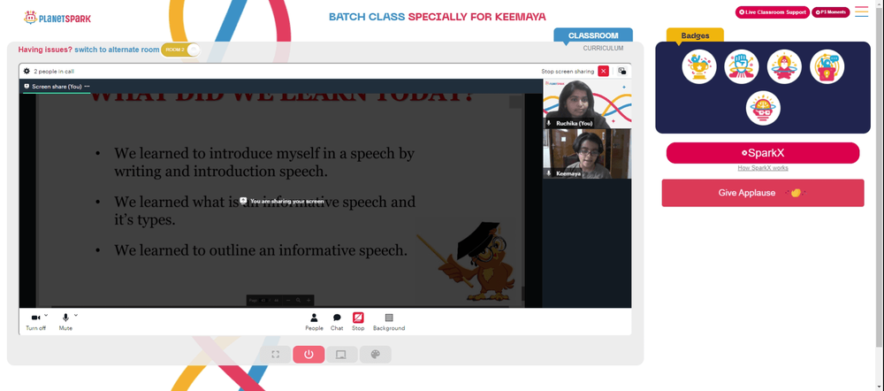Select Keemaya's video thumbnail
The width and height of the screenshot is (884, 391).
click(x=587, y=153)
